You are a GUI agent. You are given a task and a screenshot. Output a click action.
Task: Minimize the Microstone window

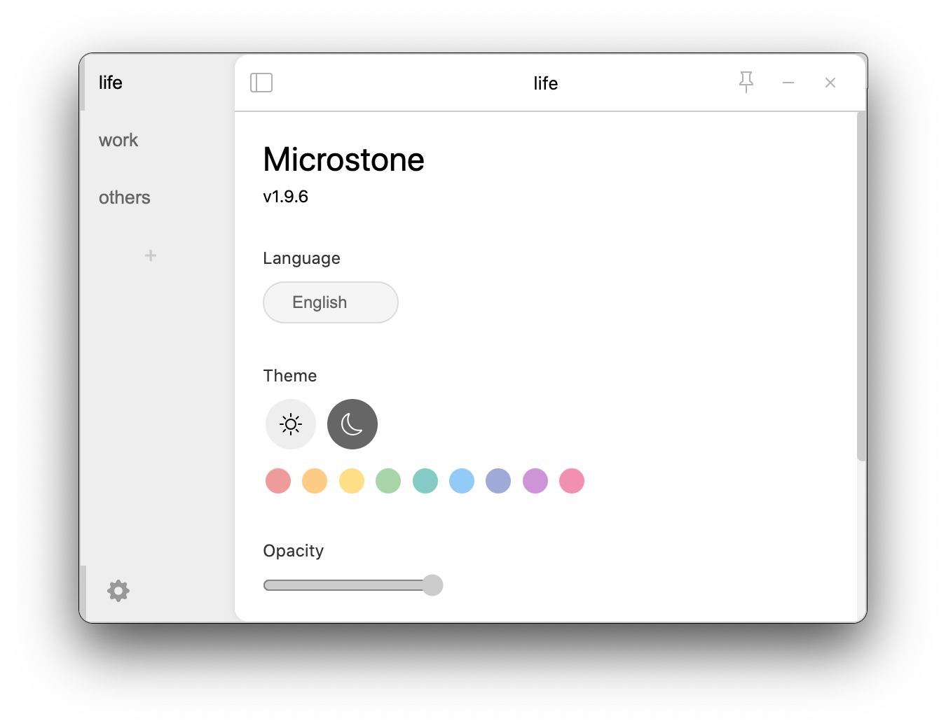pos(788,83)
